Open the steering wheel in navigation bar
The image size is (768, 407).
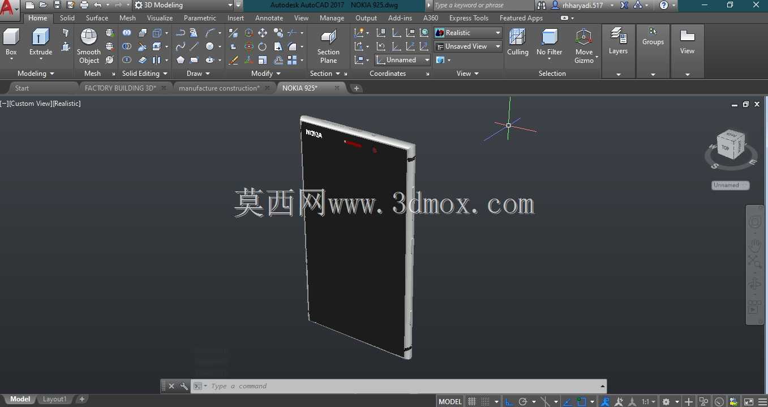755,222
